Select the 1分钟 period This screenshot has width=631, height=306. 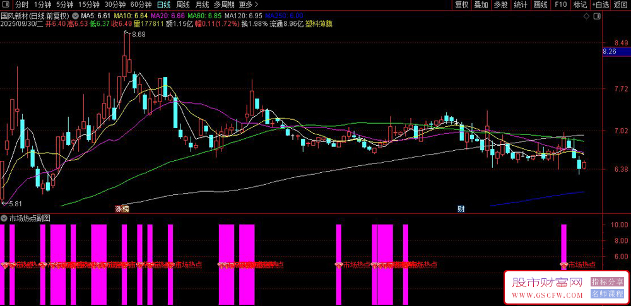[42, 5]
